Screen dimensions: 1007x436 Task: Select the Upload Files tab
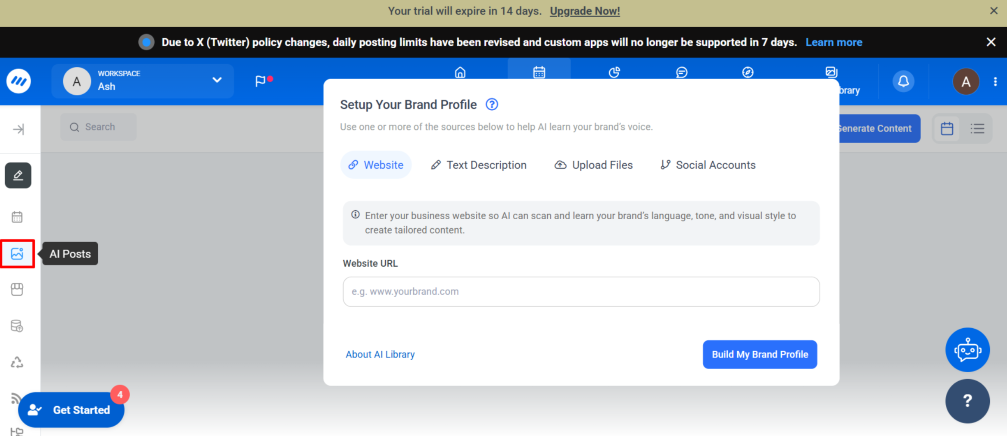(x=594, y=165)
